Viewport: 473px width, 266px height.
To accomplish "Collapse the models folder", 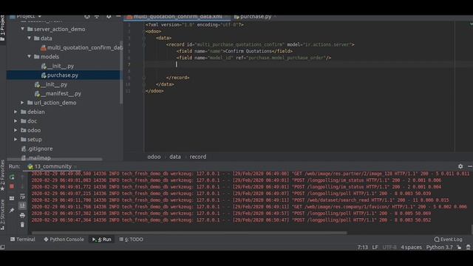I will 30,57.
